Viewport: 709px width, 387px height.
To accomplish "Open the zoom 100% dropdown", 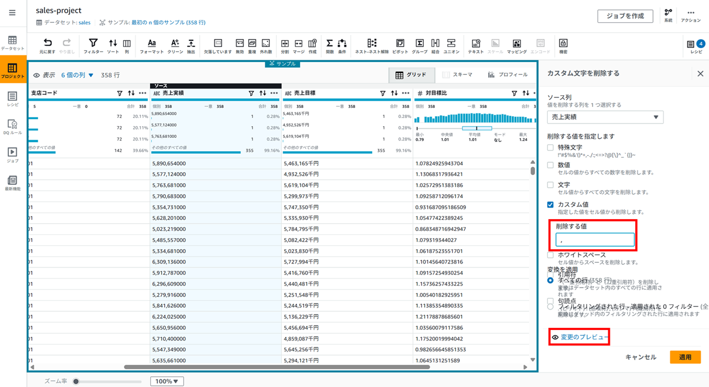I will [167, 381].
